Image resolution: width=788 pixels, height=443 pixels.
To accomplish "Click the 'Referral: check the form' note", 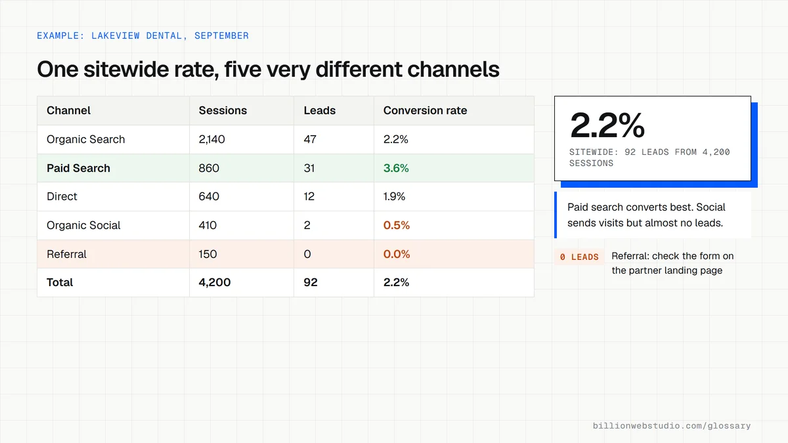I will point(672,263).
